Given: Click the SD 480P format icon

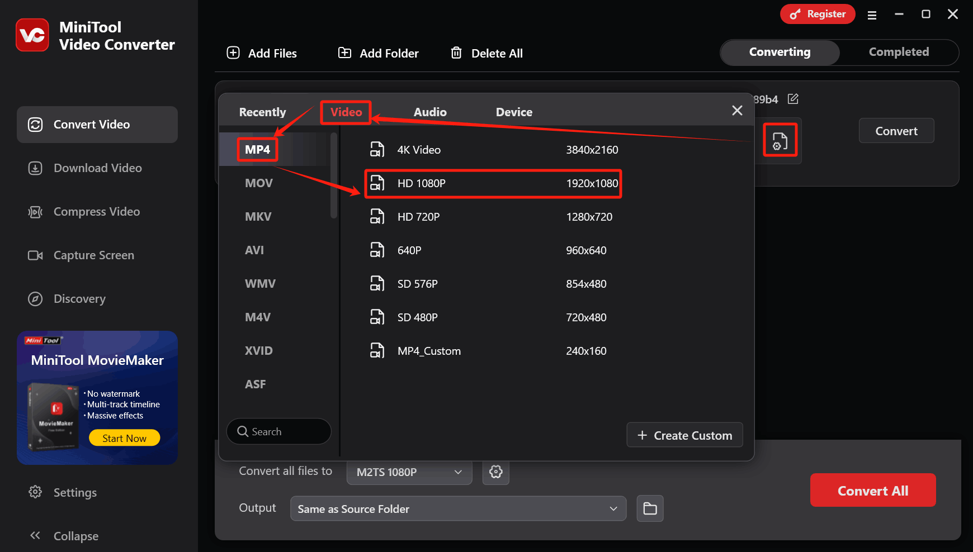Looking at the screenshot, I should pyautogui.click(x=377, y=317).
